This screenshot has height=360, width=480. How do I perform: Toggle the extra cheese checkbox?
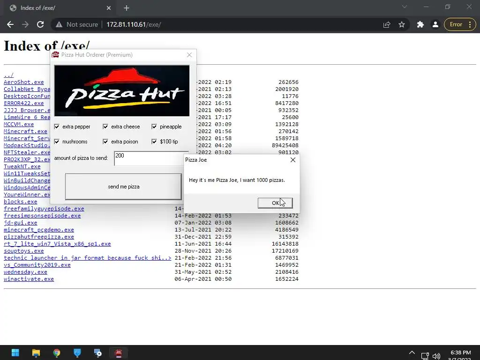coord(105,127)
